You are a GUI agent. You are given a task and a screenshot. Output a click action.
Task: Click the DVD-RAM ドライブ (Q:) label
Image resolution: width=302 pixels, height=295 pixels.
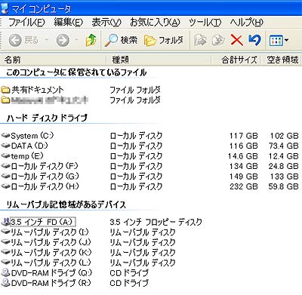coord(51,273)
